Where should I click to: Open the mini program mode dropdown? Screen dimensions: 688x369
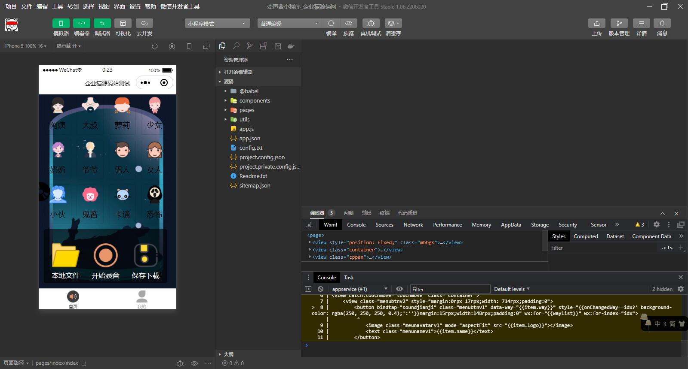click(x=217, y=24)
